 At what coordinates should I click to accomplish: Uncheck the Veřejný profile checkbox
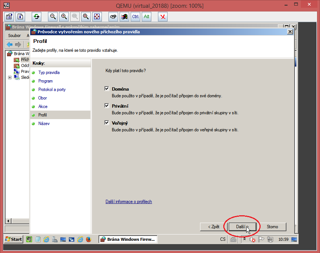[107, 122]
